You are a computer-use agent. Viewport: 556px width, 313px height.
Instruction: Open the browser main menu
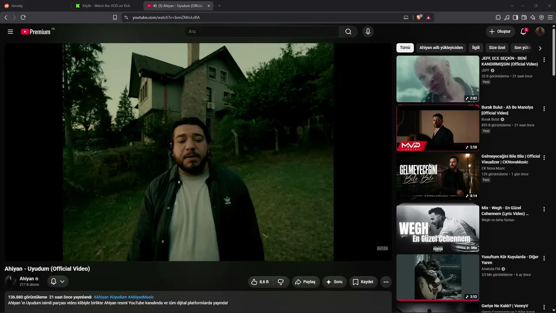(550, 17)
